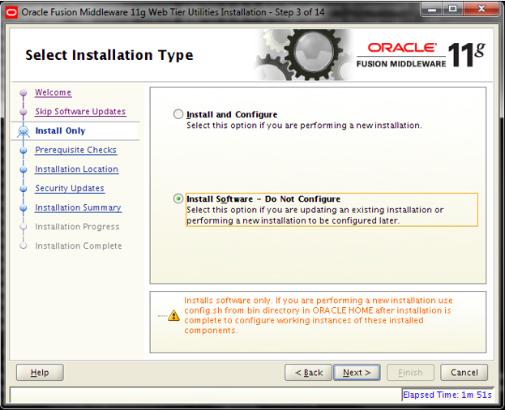Click the Installation Progress step bullet
This screenshot has width=505, height=410.
pos(24,227)
